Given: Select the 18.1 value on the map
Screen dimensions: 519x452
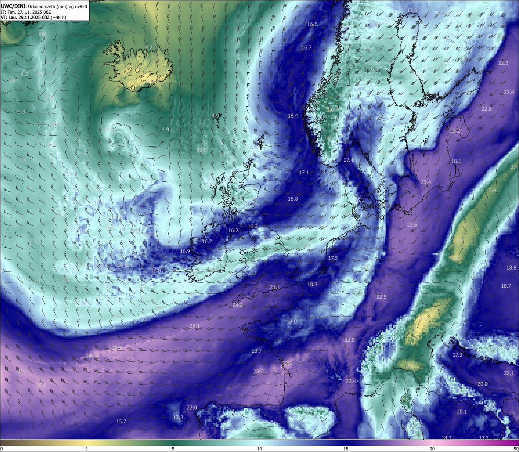Looking at the screenshot, I should pos(456,161).
